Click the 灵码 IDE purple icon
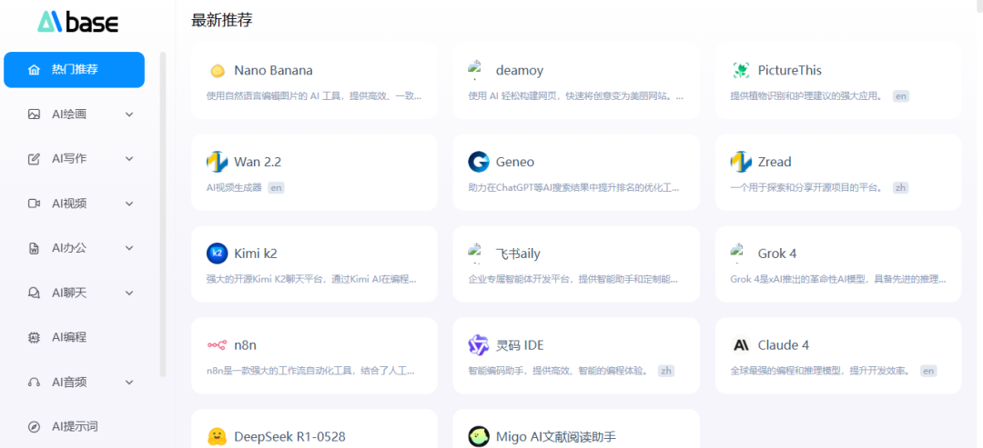The height and width of the screenshot is (448, 983). point(479,345)
